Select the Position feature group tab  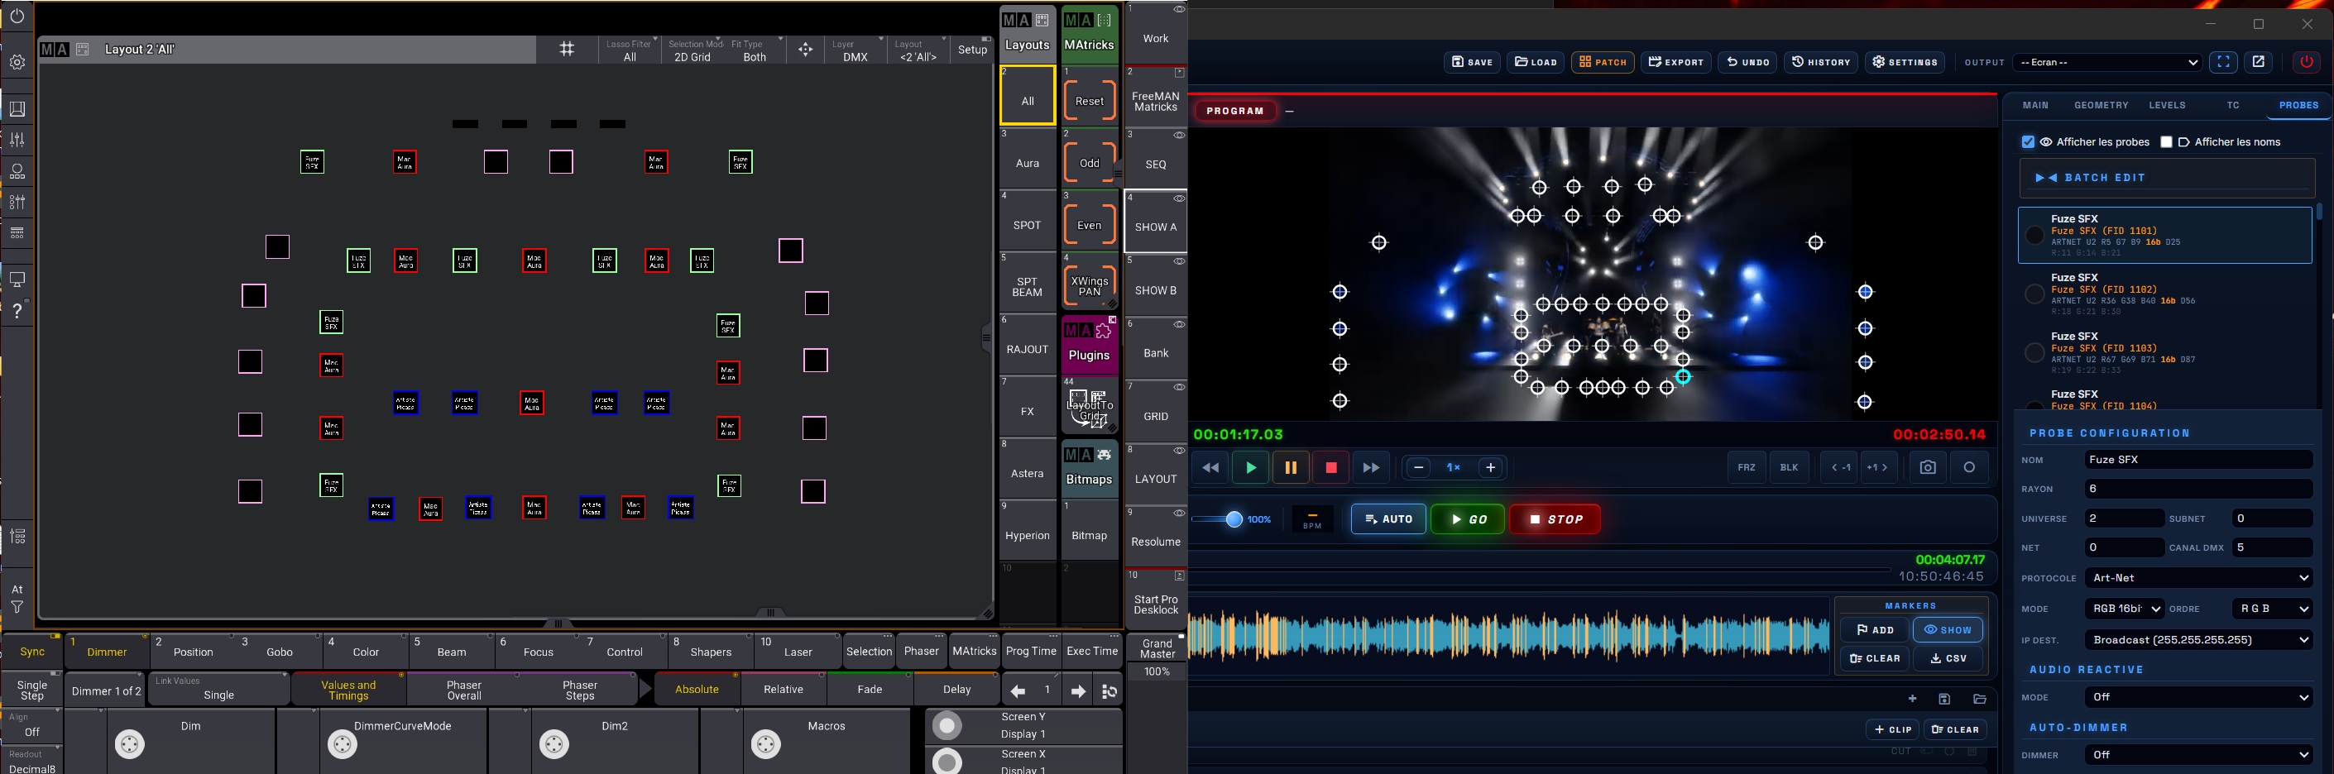pos(194,652)
